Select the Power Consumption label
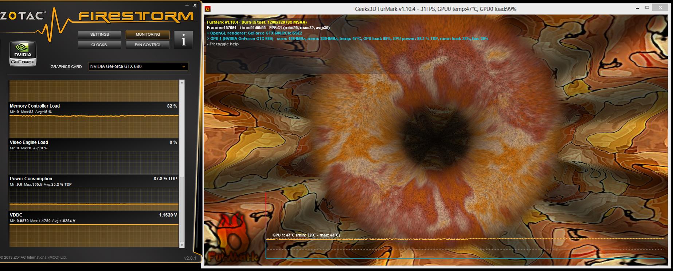Image resolution: width=673 pixels, height=271 pixels. click(x=31, y=179)
